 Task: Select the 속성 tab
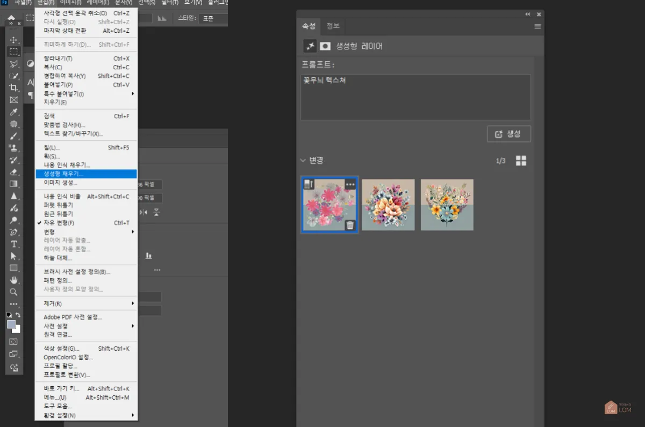[x=309, y=26]
